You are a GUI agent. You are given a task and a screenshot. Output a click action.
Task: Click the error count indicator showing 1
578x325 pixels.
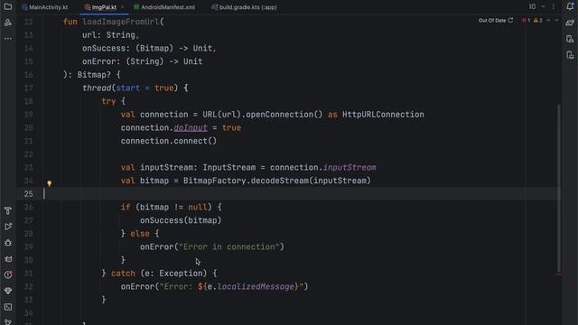(x=526, y=20)
